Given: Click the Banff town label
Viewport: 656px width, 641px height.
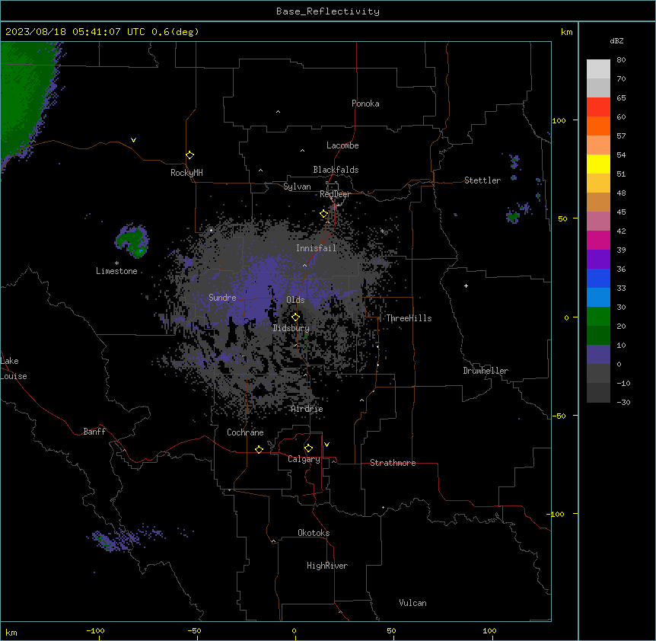Looking at the screenshot, I should pyautogui.click(x=94, y=432).
